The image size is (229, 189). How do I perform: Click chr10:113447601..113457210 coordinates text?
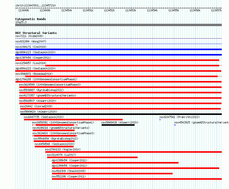tap(36, 5)
